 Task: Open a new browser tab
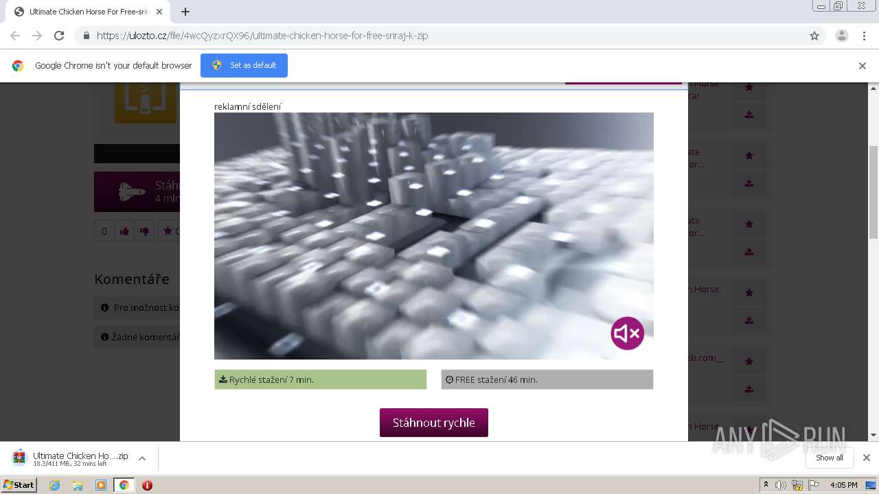pyautogui.click(x=185, y=12)
